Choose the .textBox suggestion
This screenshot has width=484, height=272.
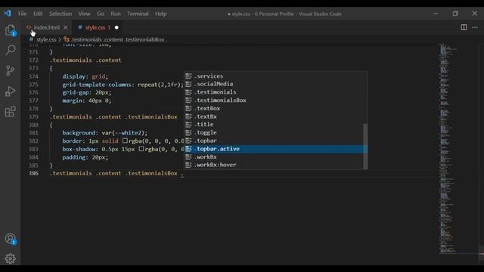(x=276, y=108)
